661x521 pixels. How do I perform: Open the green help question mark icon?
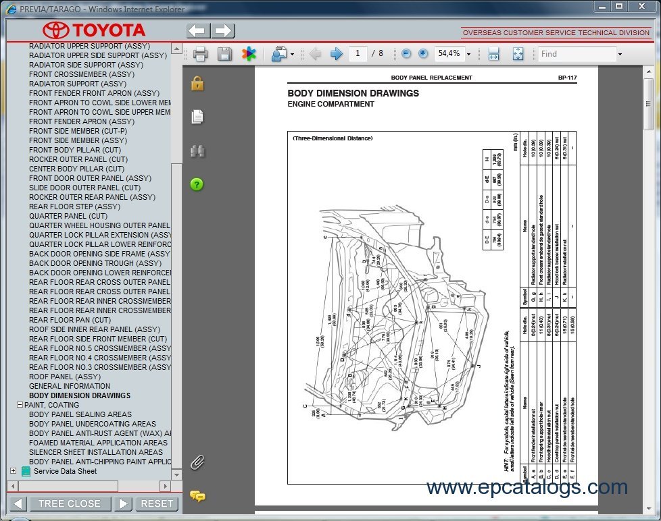(197, 184)
